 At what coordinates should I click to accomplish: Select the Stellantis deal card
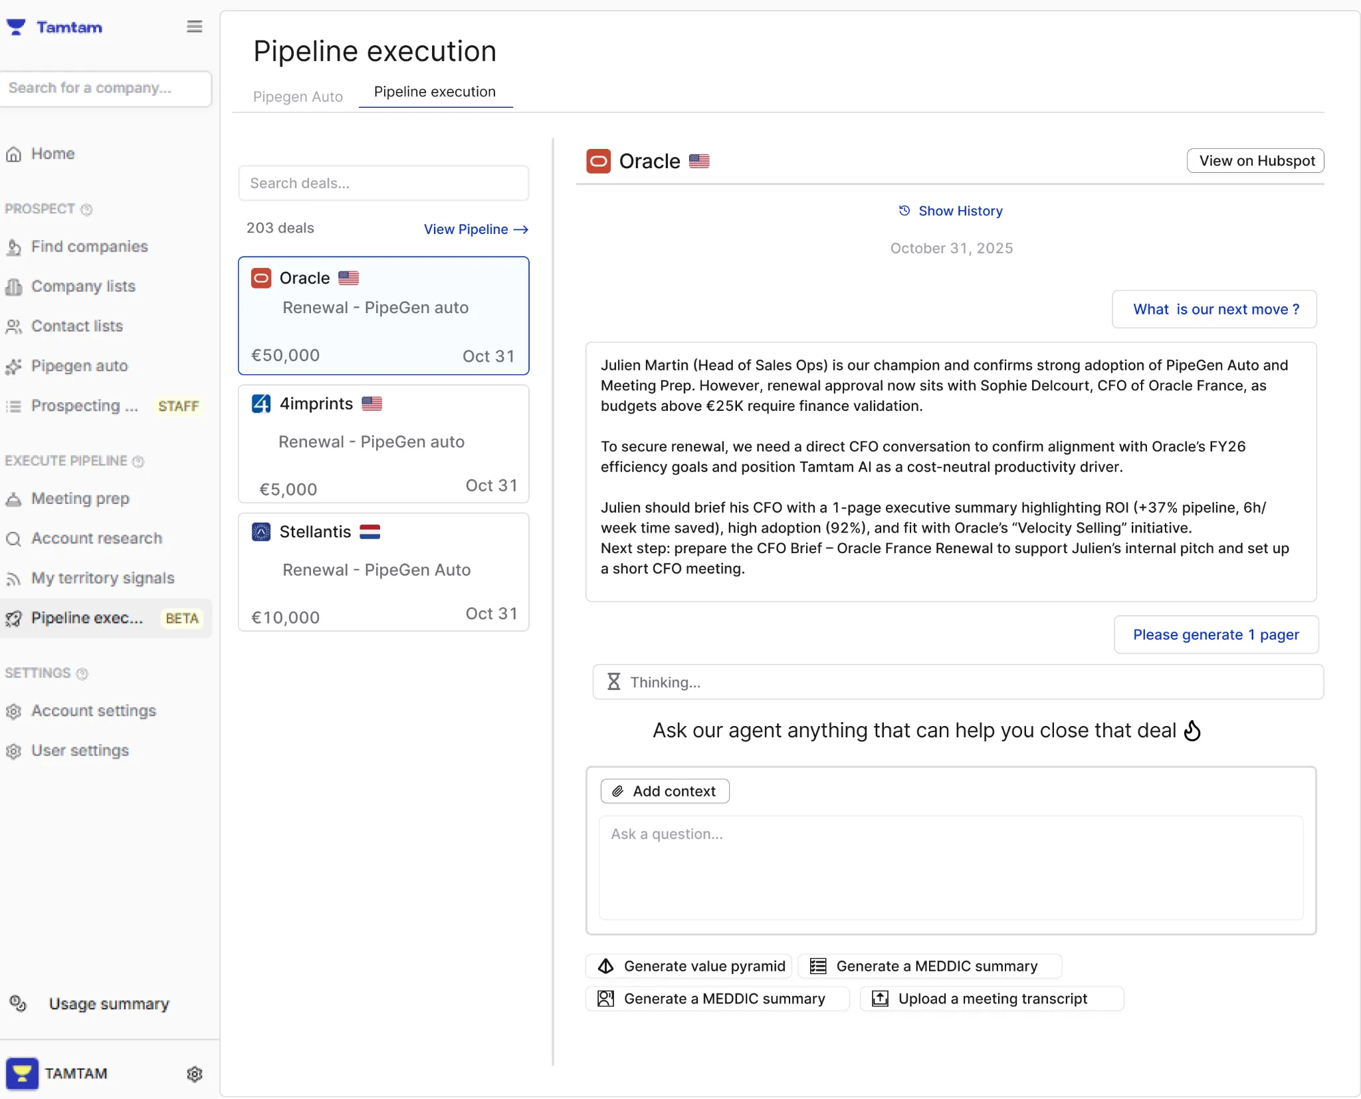383,572
